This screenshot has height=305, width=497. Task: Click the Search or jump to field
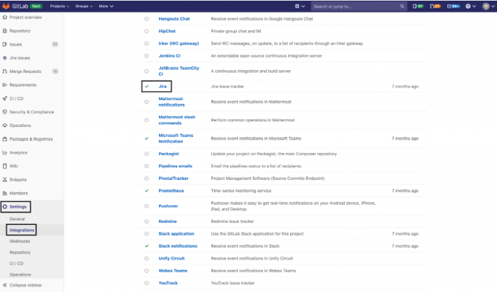(359, 6)
